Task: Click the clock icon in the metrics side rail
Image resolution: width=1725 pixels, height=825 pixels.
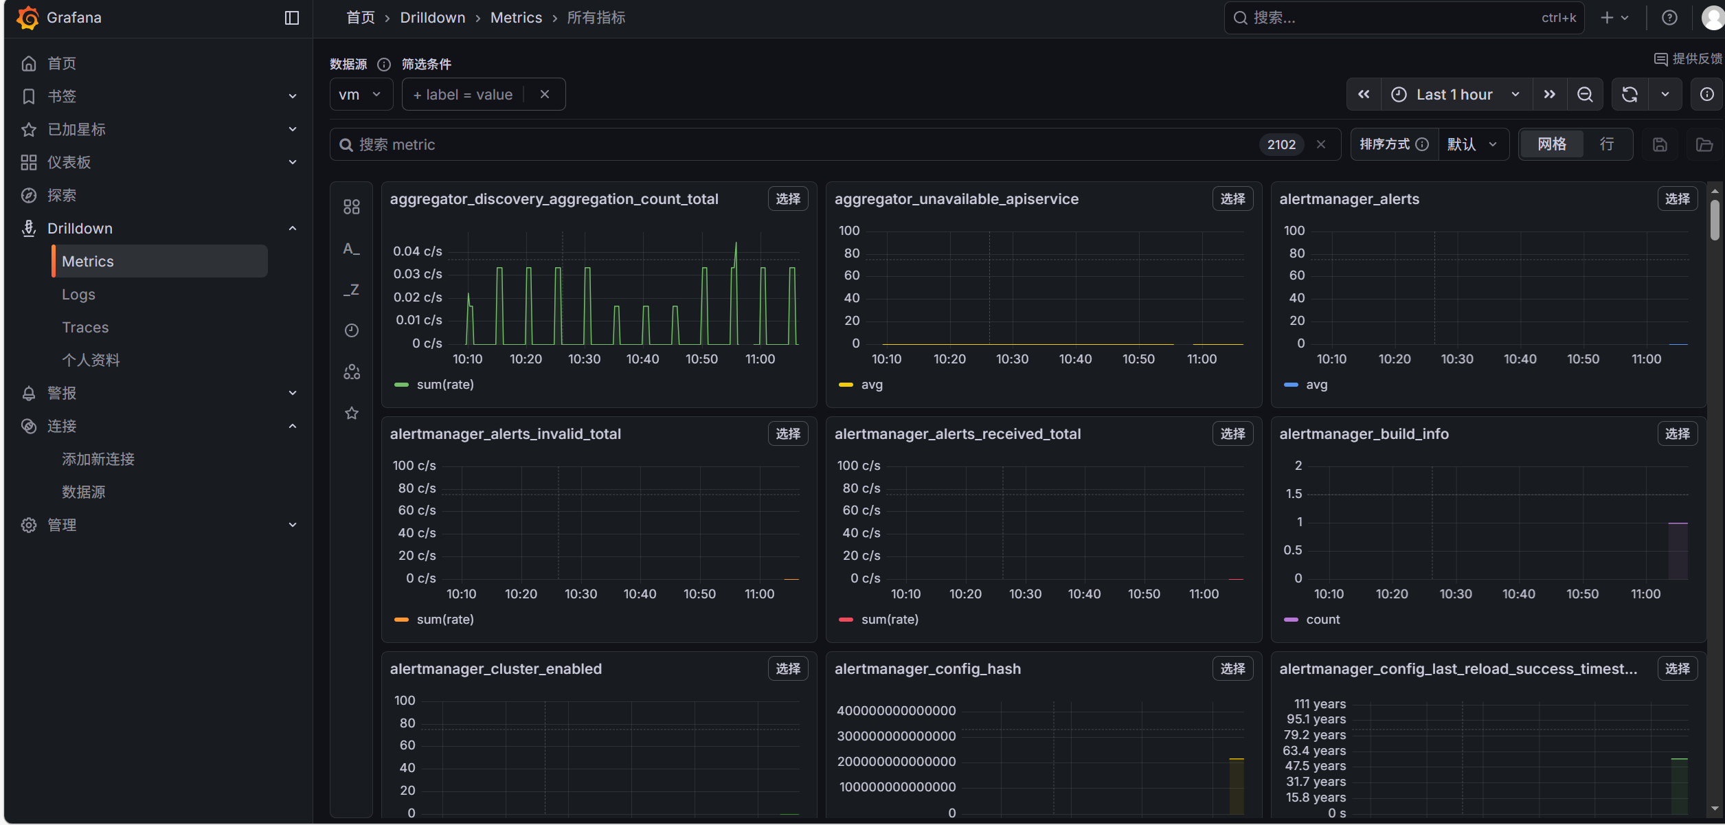Action: [352, 330]
